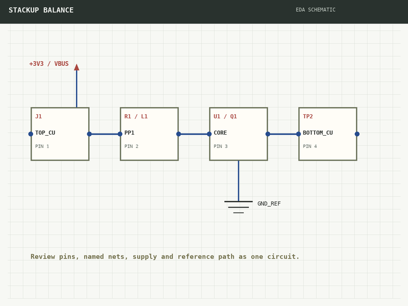The image size is (408, 306).
Task: Select the GND_REF ground symbol
Action: coord(238,207)
